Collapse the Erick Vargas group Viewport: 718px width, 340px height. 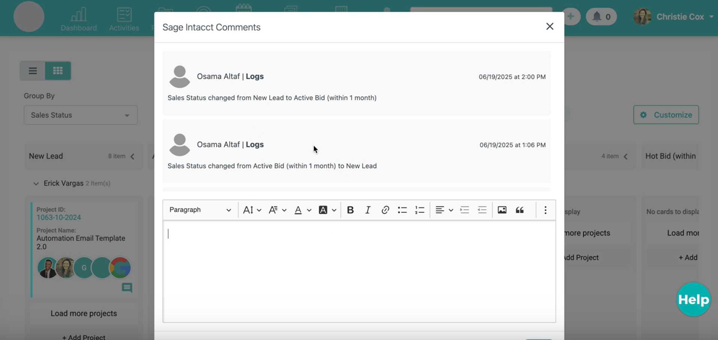(x=36, y=184)
